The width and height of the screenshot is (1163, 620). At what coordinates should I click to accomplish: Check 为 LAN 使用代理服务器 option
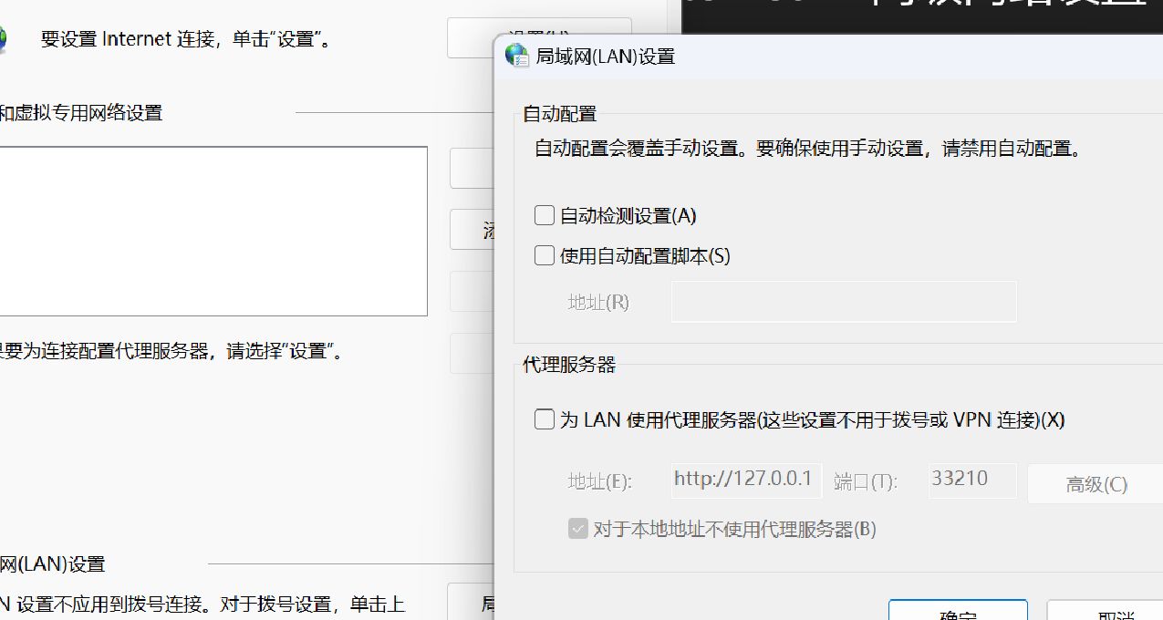[x=545, y=419]
